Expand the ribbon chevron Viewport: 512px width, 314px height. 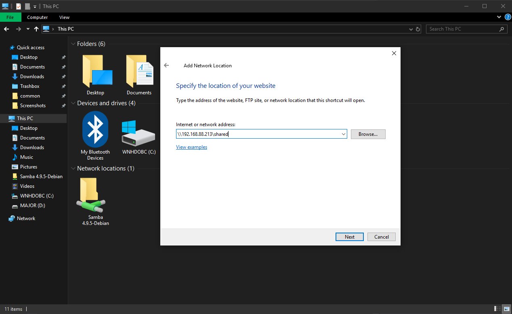click(x=499, y=17)
